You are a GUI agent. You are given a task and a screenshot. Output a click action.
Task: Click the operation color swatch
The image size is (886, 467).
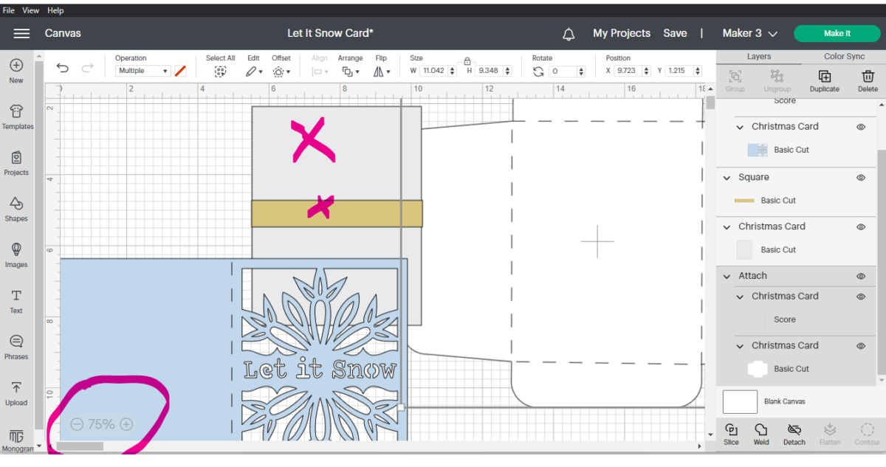click(x=180, y=71)
